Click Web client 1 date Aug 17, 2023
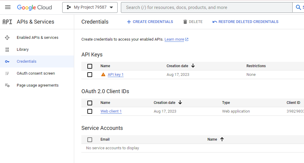This screenshot has width=304, height=163. click(x=165, y=111)
